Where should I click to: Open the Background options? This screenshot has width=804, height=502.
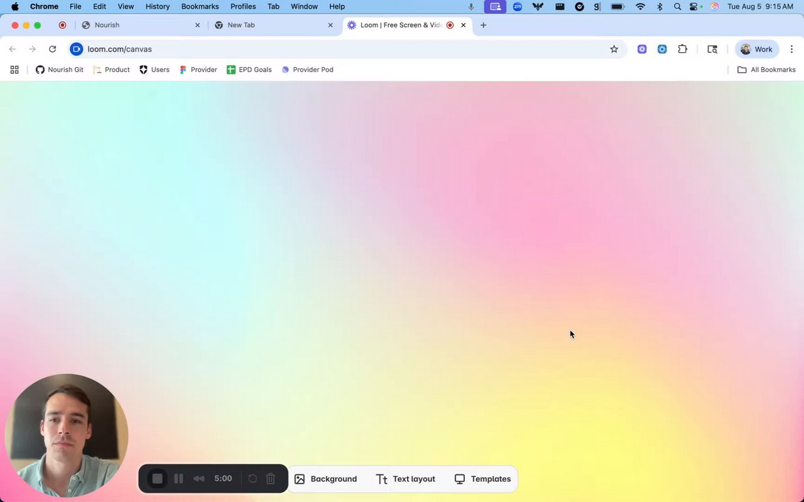coord(325,479)
